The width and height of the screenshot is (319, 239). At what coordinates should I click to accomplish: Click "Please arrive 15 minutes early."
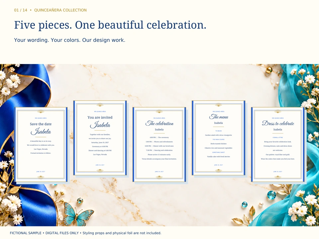159,154
